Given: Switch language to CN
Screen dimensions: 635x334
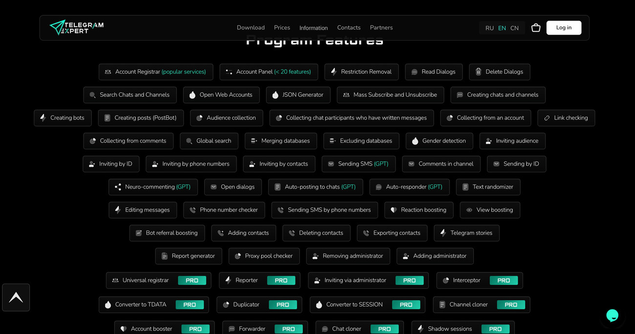Looking at the screenshot, I should tap(514, 28).
